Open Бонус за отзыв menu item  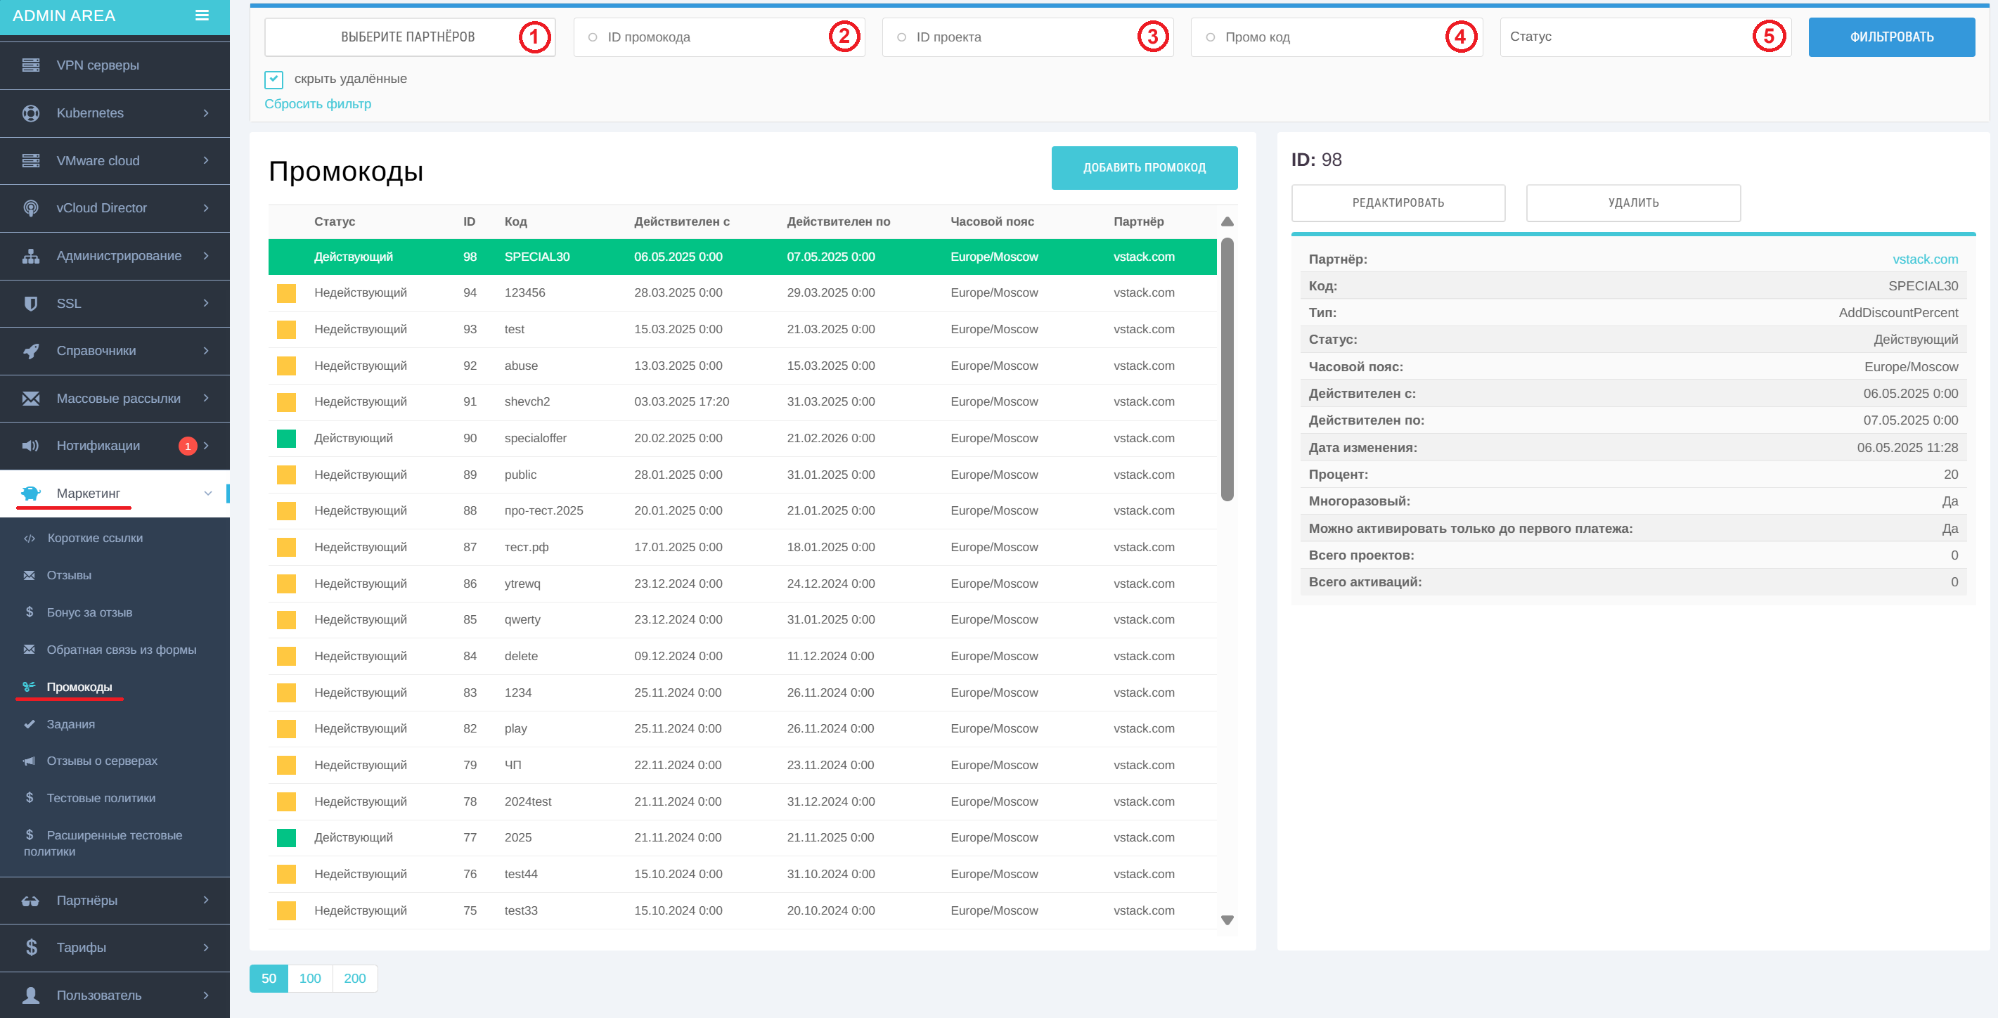(89, 613)
